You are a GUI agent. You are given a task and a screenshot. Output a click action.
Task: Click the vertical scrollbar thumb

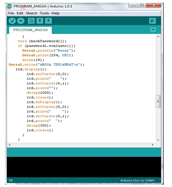pos(158,101)
